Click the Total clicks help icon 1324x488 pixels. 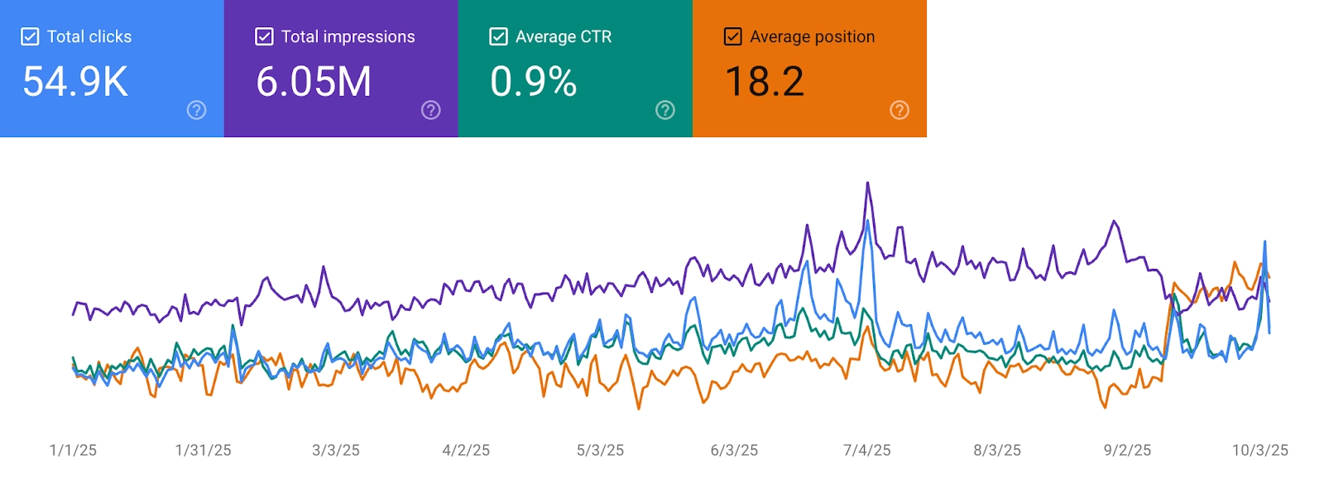click(195, 108)
